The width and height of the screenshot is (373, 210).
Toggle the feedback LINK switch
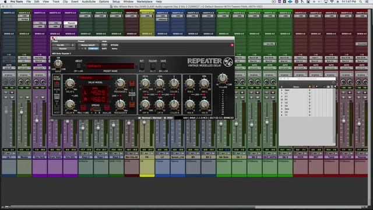(121, 96)
